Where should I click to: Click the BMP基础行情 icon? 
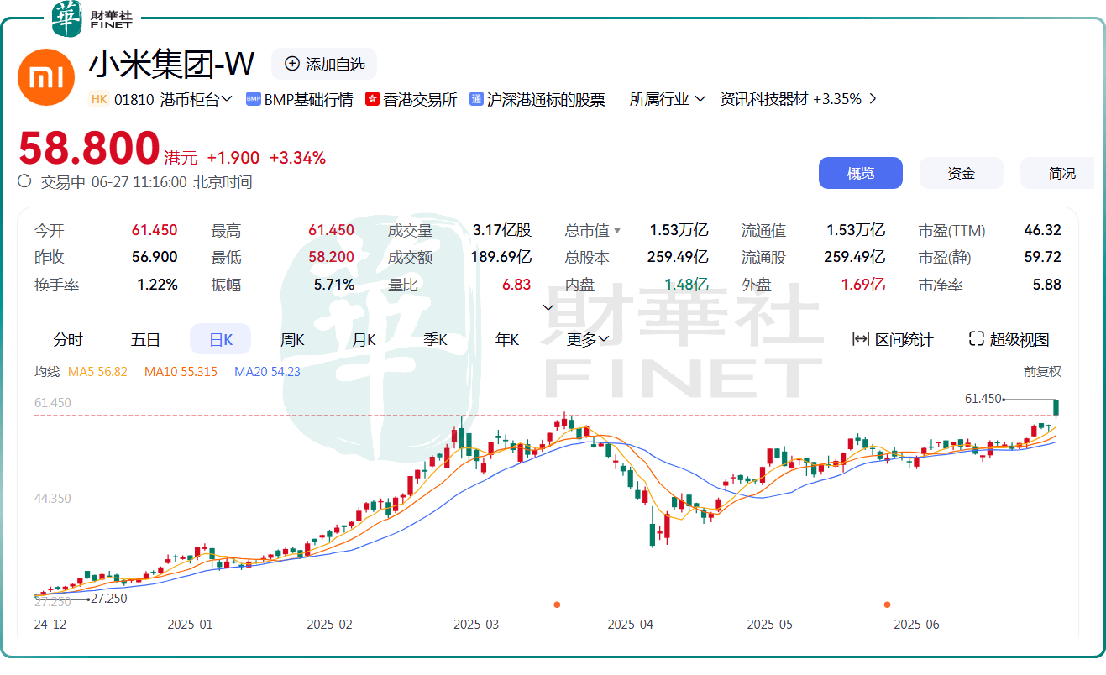(x=254, y=99)
